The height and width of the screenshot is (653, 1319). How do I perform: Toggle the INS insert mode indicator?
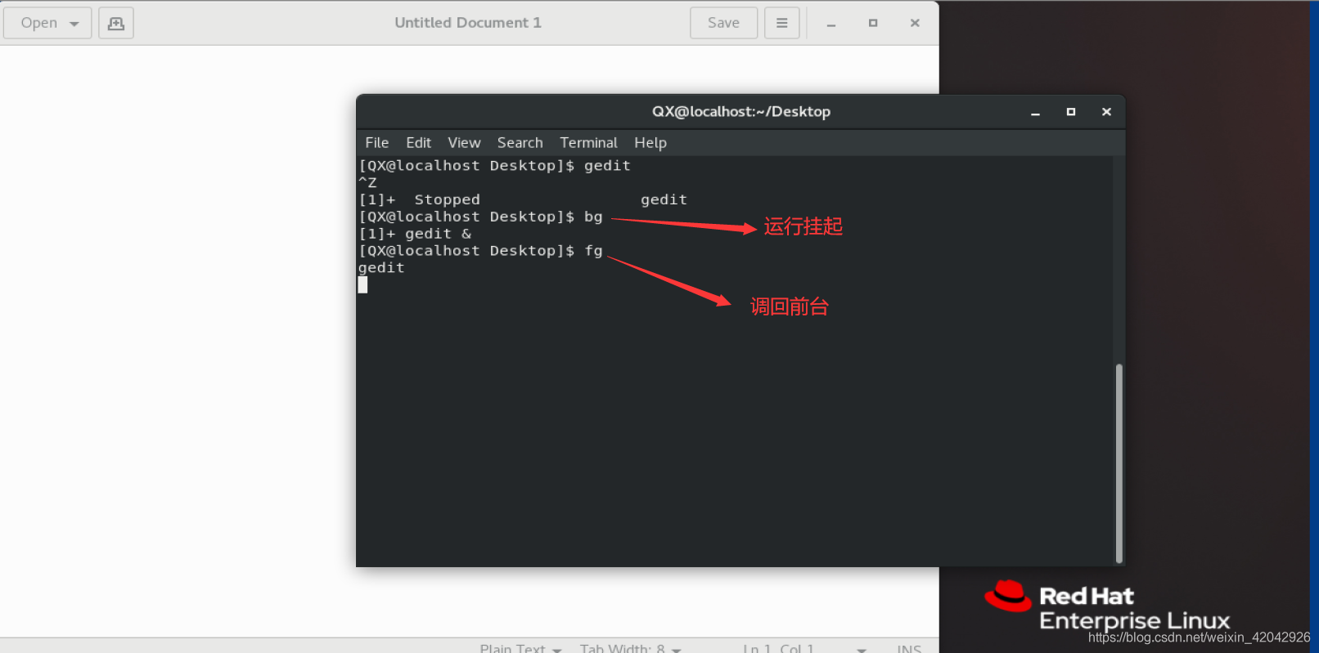tap(909, 649)
